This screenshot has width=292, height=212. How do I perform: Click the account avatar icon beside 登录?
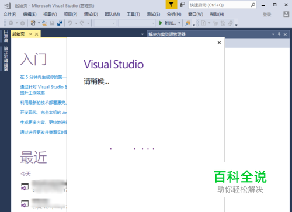286,14
